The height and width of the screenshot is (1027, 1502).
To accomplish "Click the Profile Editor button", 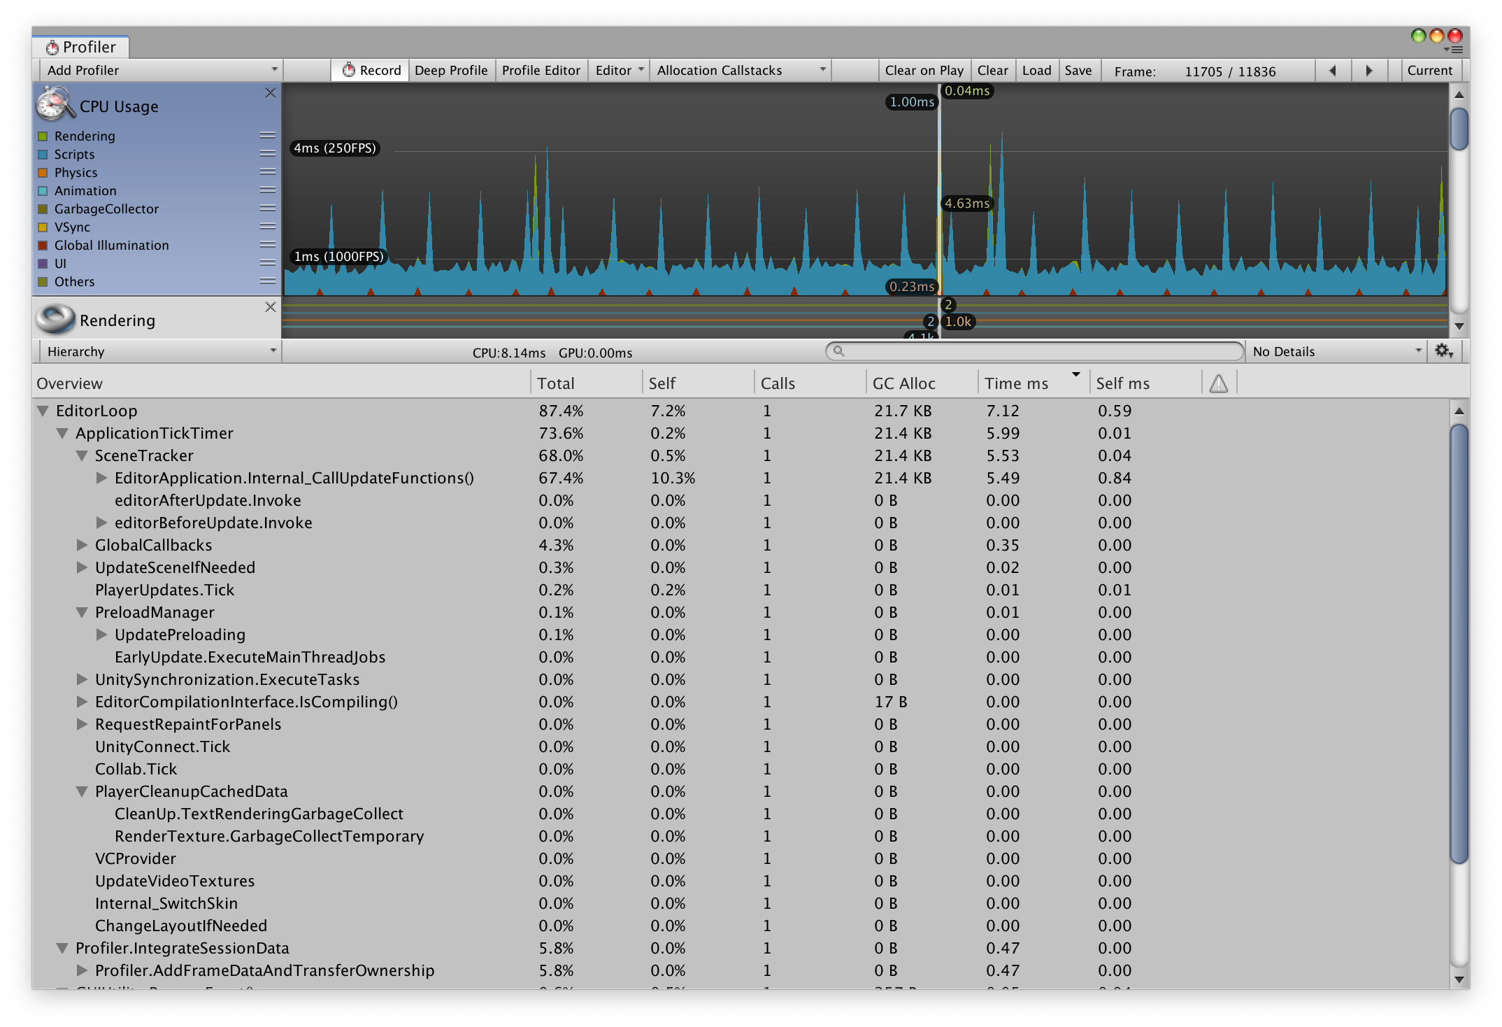I will click(540, 71).
